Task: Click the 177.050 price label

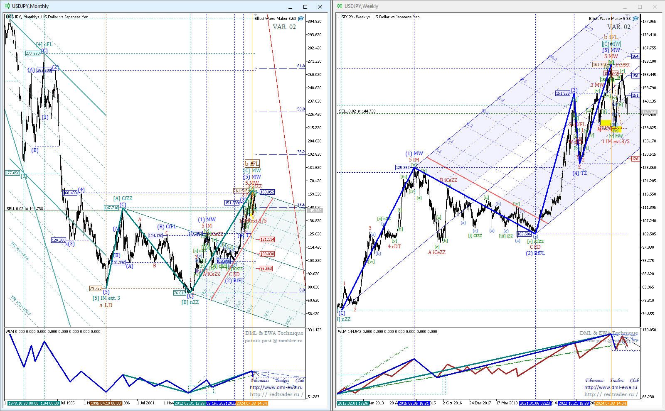Action: click(x=12, y=173)
